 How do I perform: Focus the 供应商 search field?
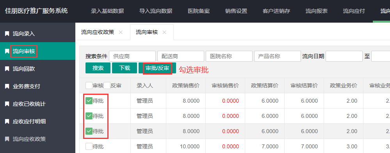tap(132, 56)
